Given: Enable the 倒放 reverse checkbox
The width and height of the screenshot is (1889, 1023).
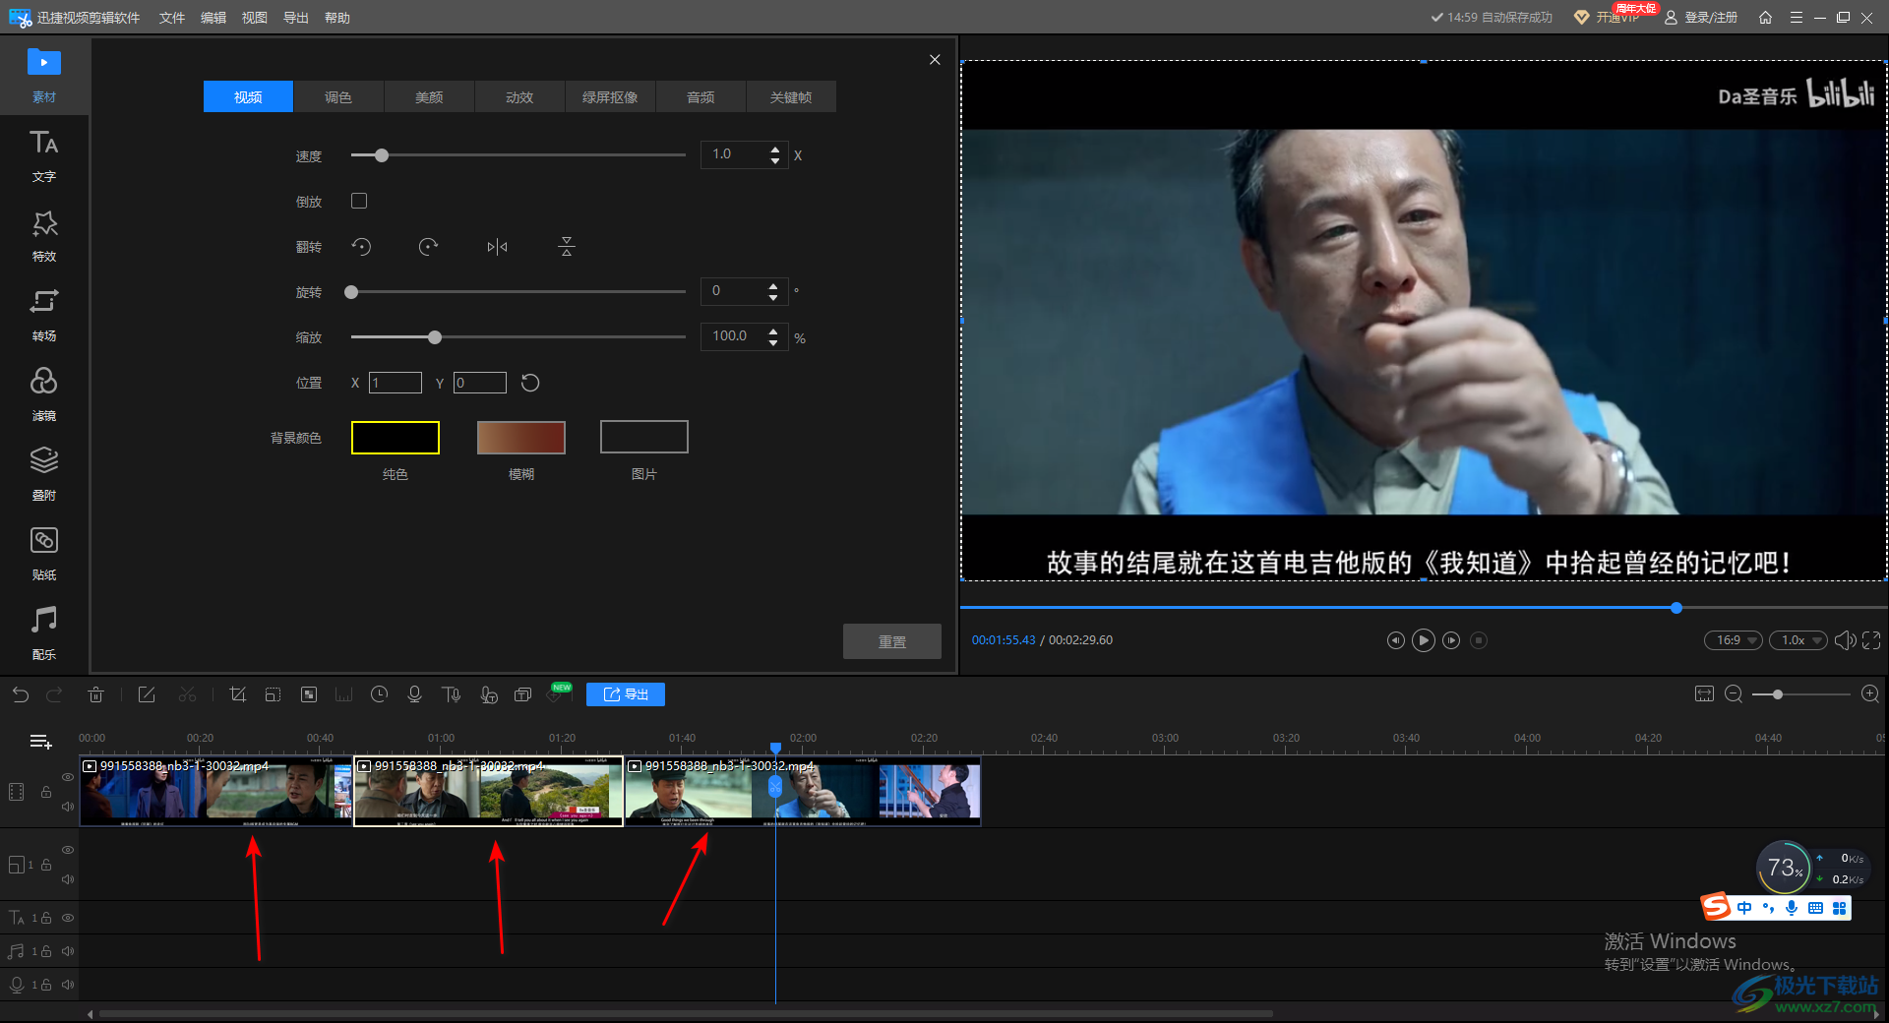Looking at the screenshot, I should [x=359, y=201].
